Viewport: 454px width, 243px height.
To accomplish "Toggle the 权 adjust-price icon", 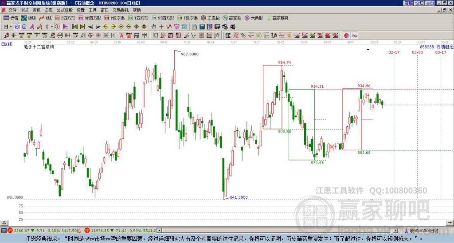I will 58,27.
